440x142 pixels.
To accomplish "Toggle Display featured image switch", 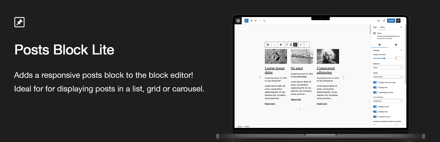I will click(375, 82).
